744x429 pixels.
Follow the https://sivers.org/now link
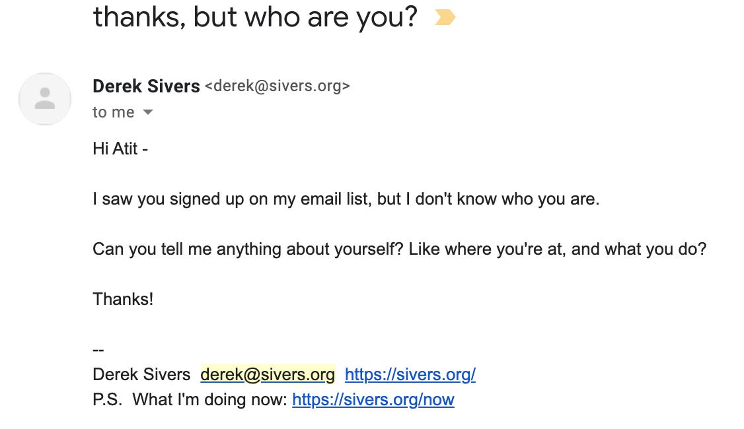coord(373,400)
